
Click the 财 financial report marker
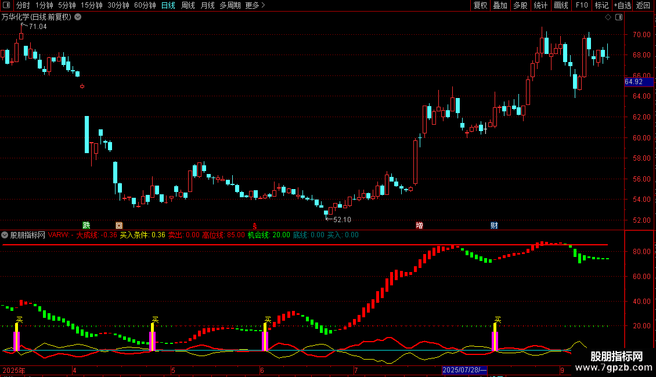(494, 225)
